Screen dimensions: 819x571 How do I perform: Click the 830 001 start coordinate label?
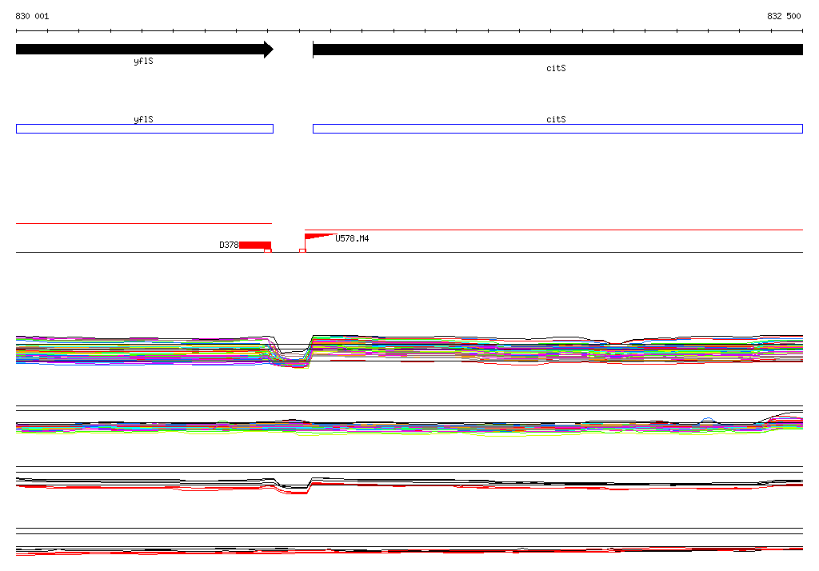pyautogui.click(x=32, y=16)
